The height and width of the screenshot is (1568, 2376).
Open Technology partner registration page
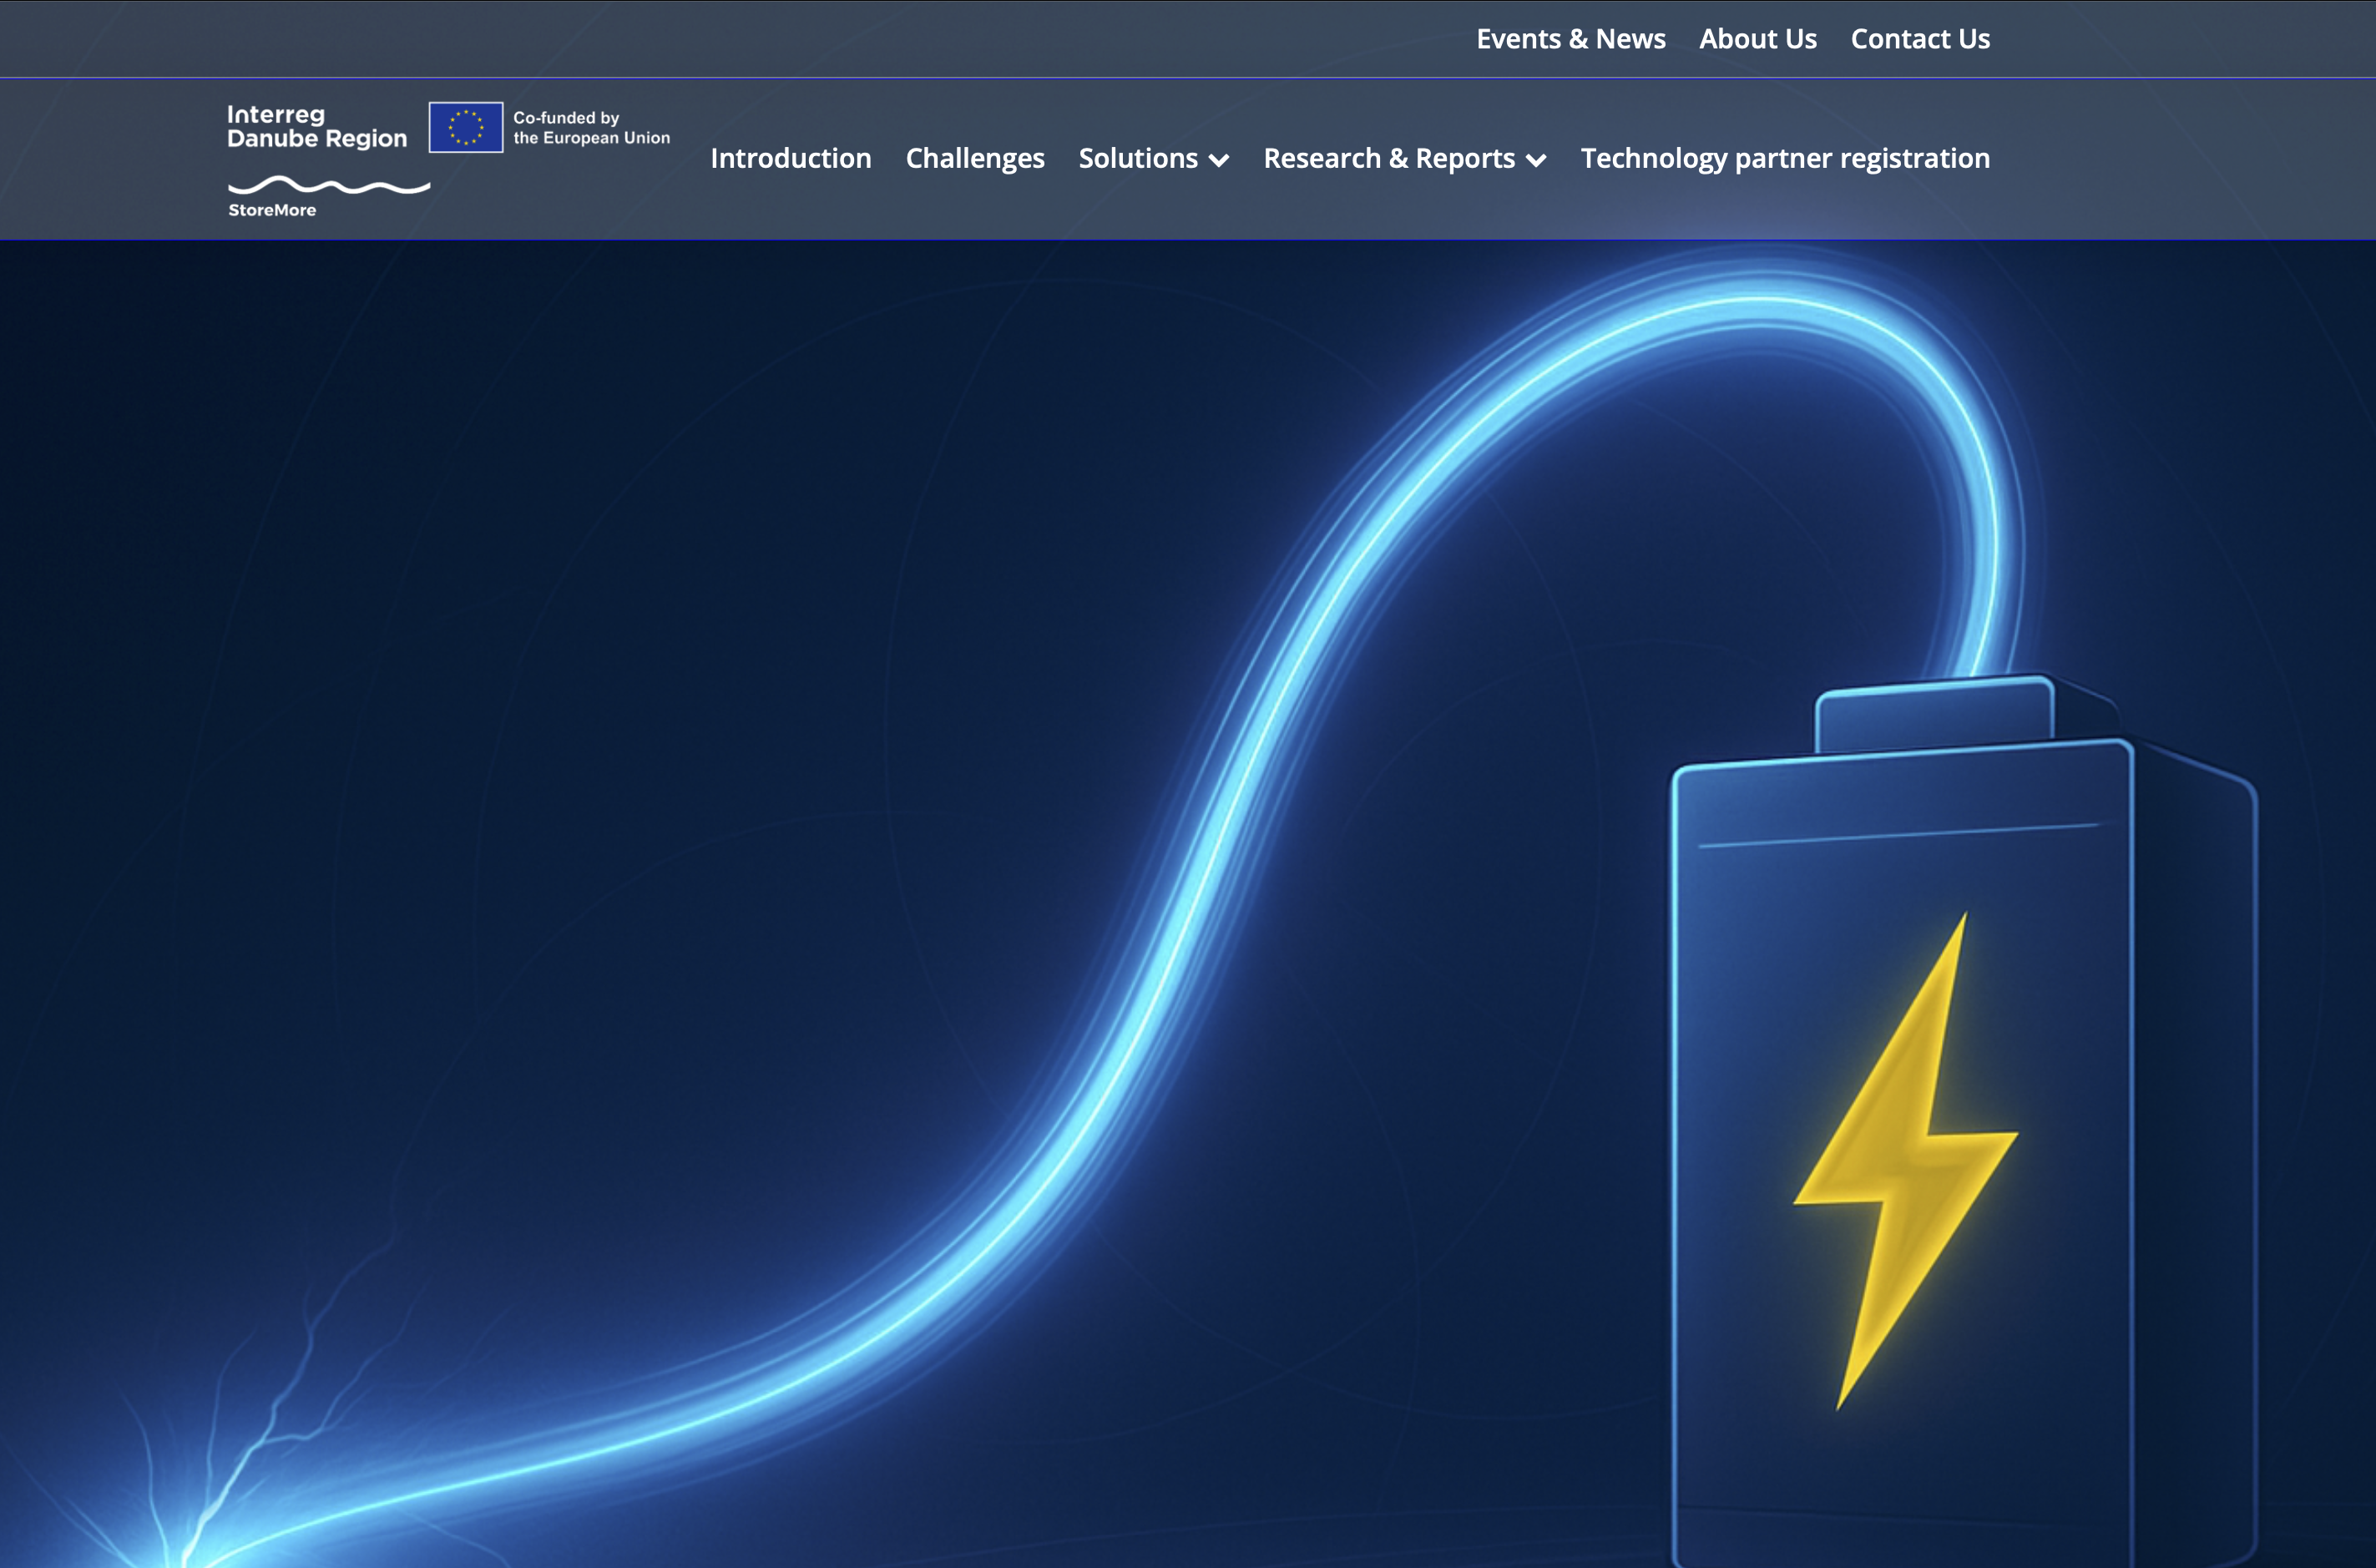(1785, 158)
